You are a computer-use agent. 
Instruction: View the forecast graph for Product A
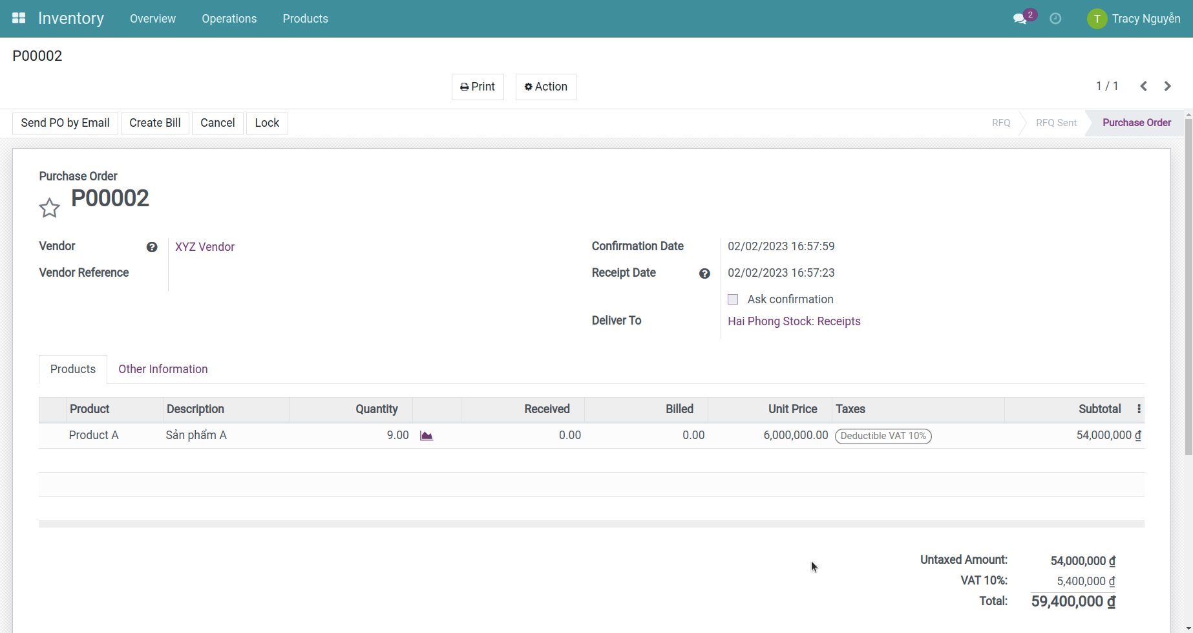(426, 435)
